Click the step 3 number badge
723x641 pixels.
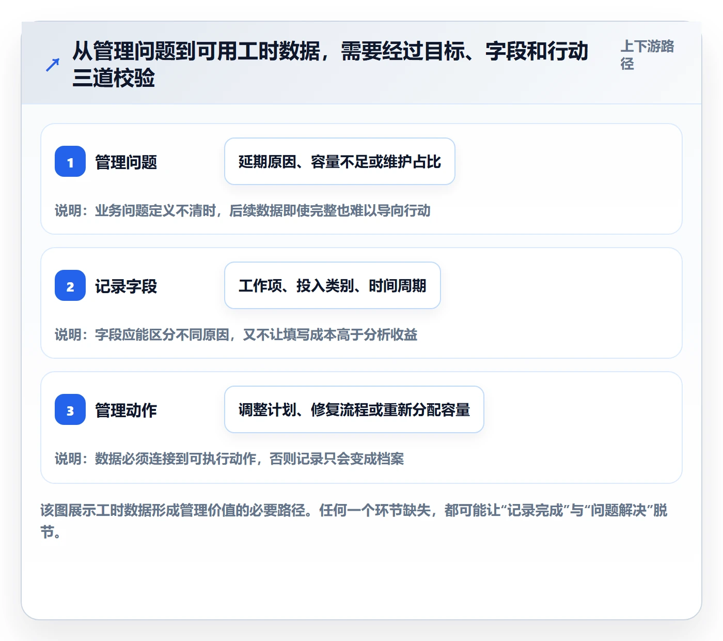pyautogui.click(x=70, y=409)
